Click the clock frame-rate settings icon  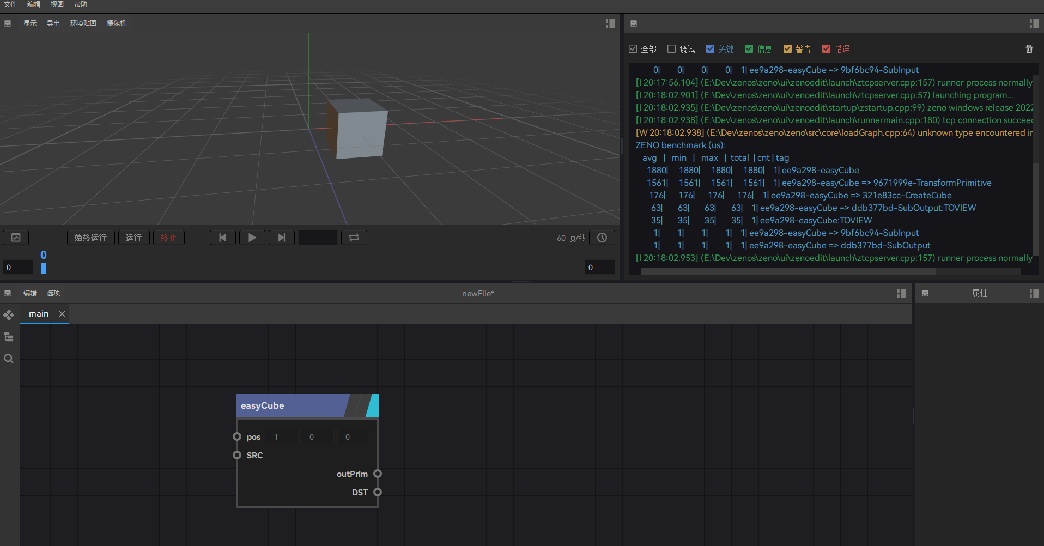tap(602, 238)
